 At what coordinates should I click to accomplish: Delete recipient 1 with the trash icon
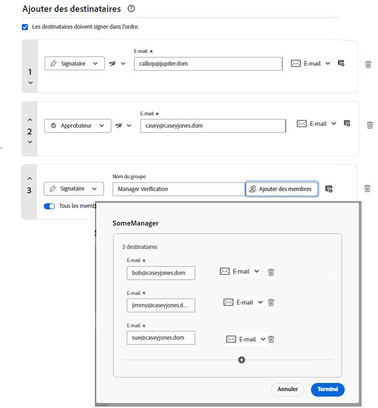tap(368, 64)
